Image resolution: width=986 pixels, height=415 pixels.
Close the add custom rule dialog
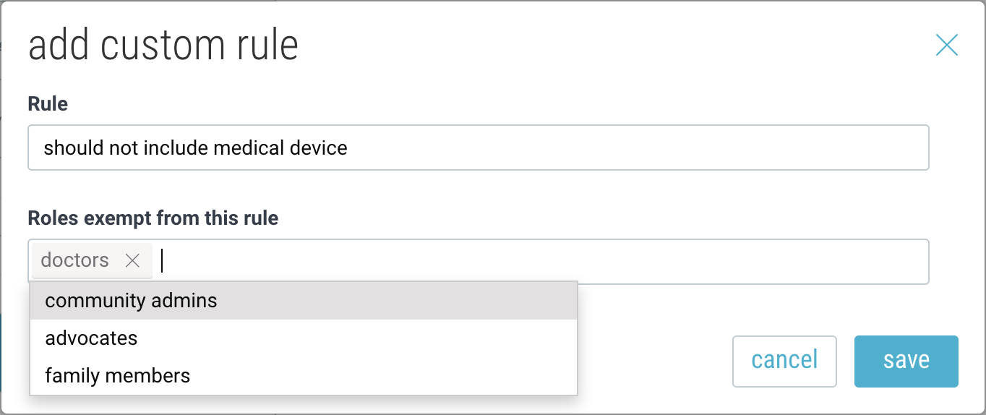tap(946, 46)
